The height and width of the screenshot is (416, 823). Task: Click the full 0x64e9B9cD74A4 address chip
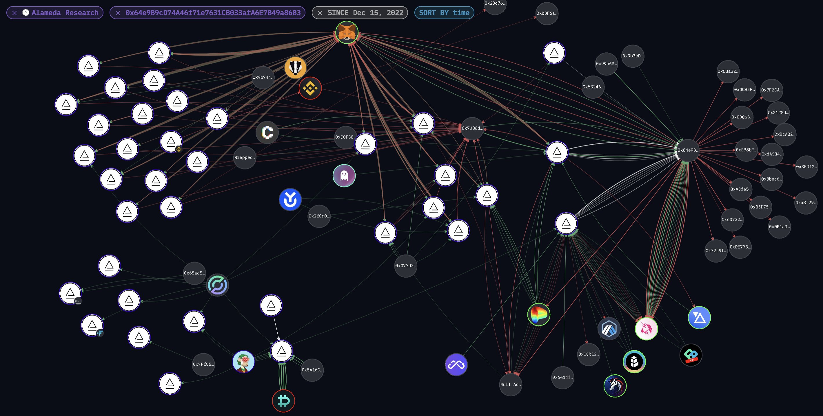pyautogui.click(x=207, y=13)
